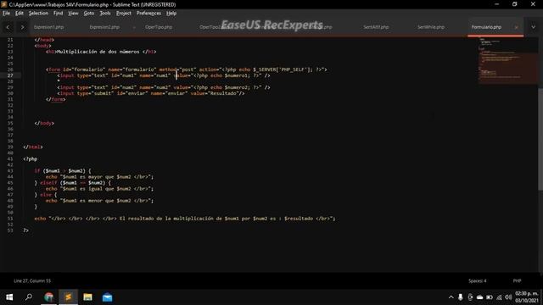Switch to the Expresion1.php tab
The image size is (543, 305).
[x=49, y=27]
